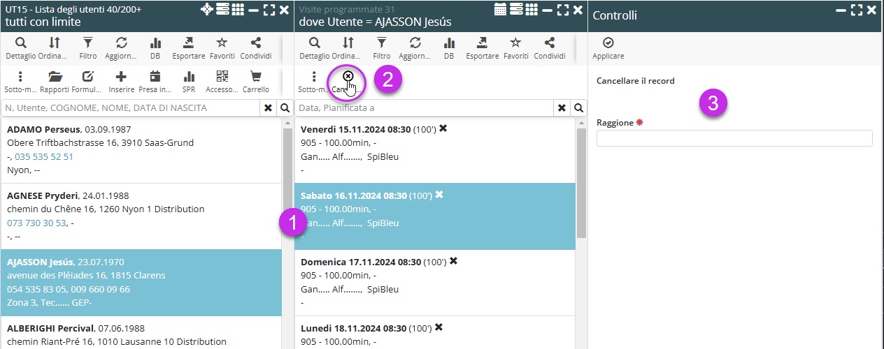
Task: Open the Formul... edit icon
Action: (x=87, y=77)
